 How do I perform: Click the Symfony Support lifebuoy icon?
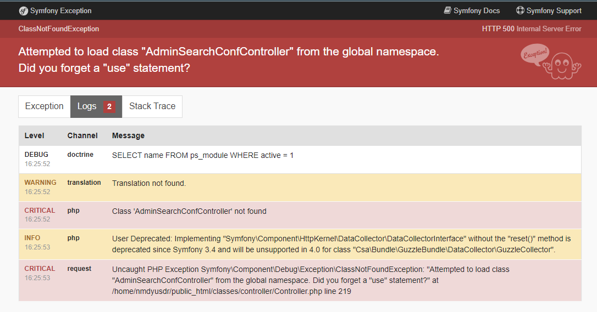[x=519, y=10]
